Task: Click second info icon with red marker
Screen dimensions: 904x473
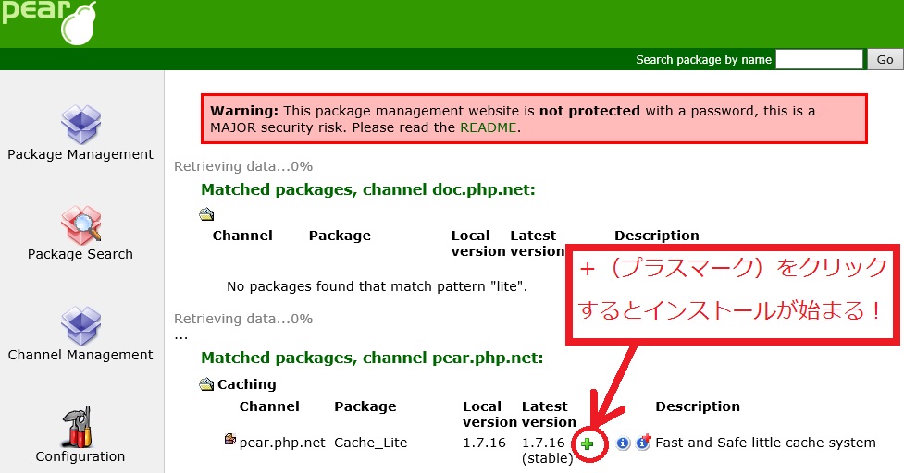Action: [643, 443]
